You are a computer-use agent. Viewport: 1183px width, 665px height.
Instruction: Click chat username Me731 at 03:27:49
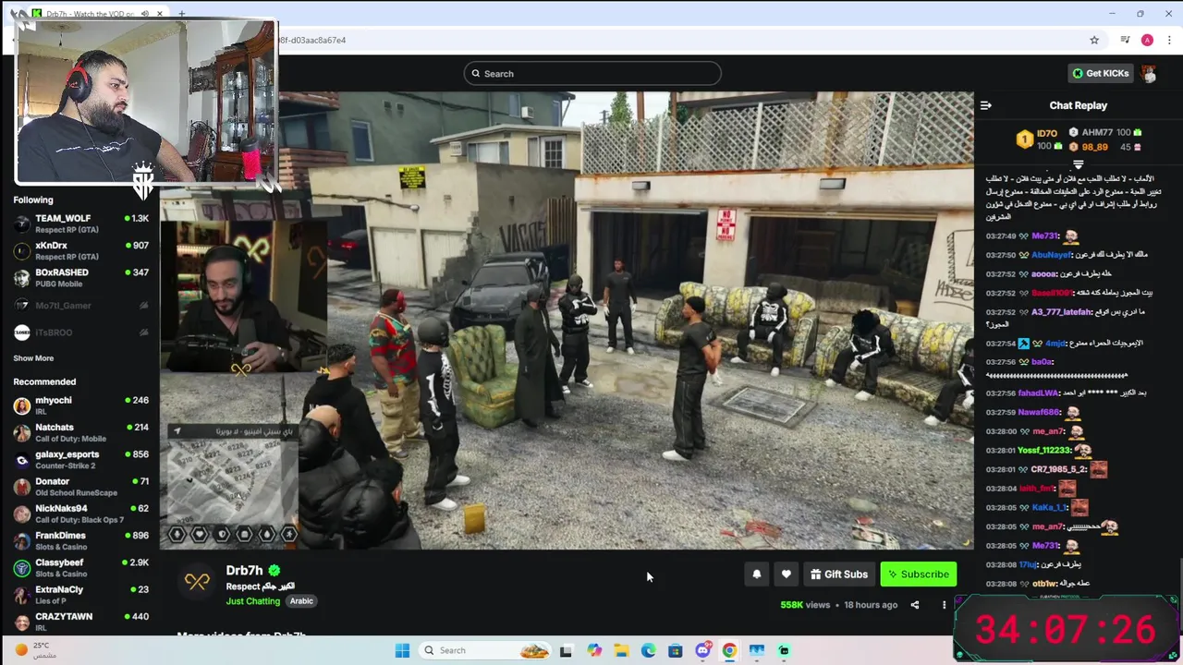[x=1044, y=236]
